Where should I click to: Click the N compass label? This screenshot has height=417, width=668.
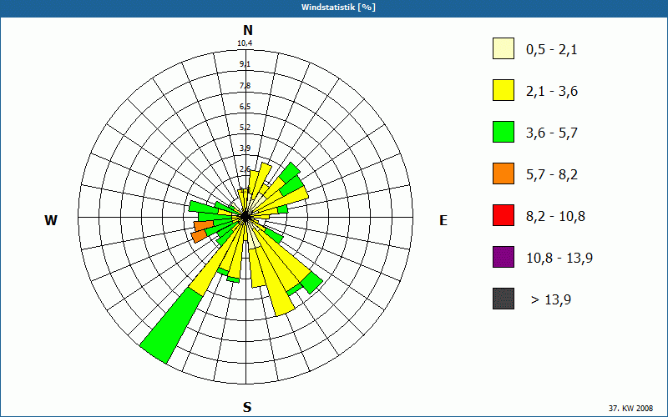(x=247, y=30)
